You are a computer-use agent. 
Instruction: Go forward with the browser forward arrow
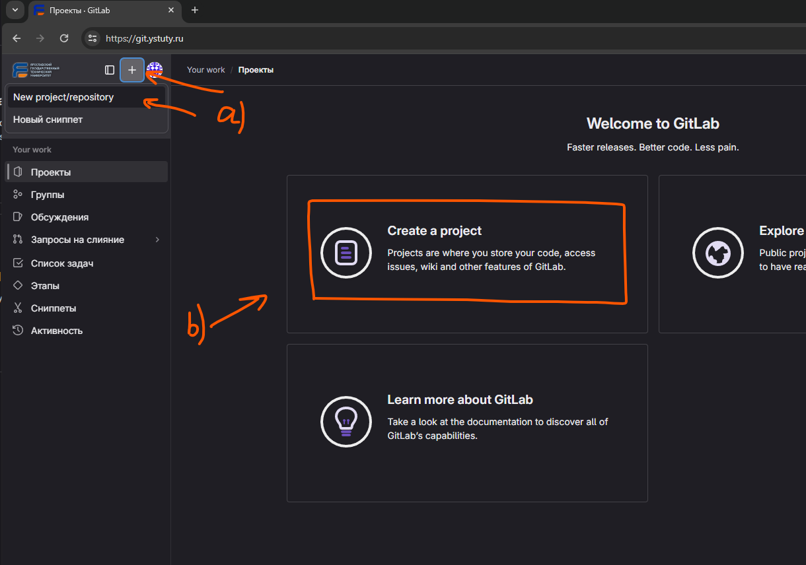click(40, 38)
